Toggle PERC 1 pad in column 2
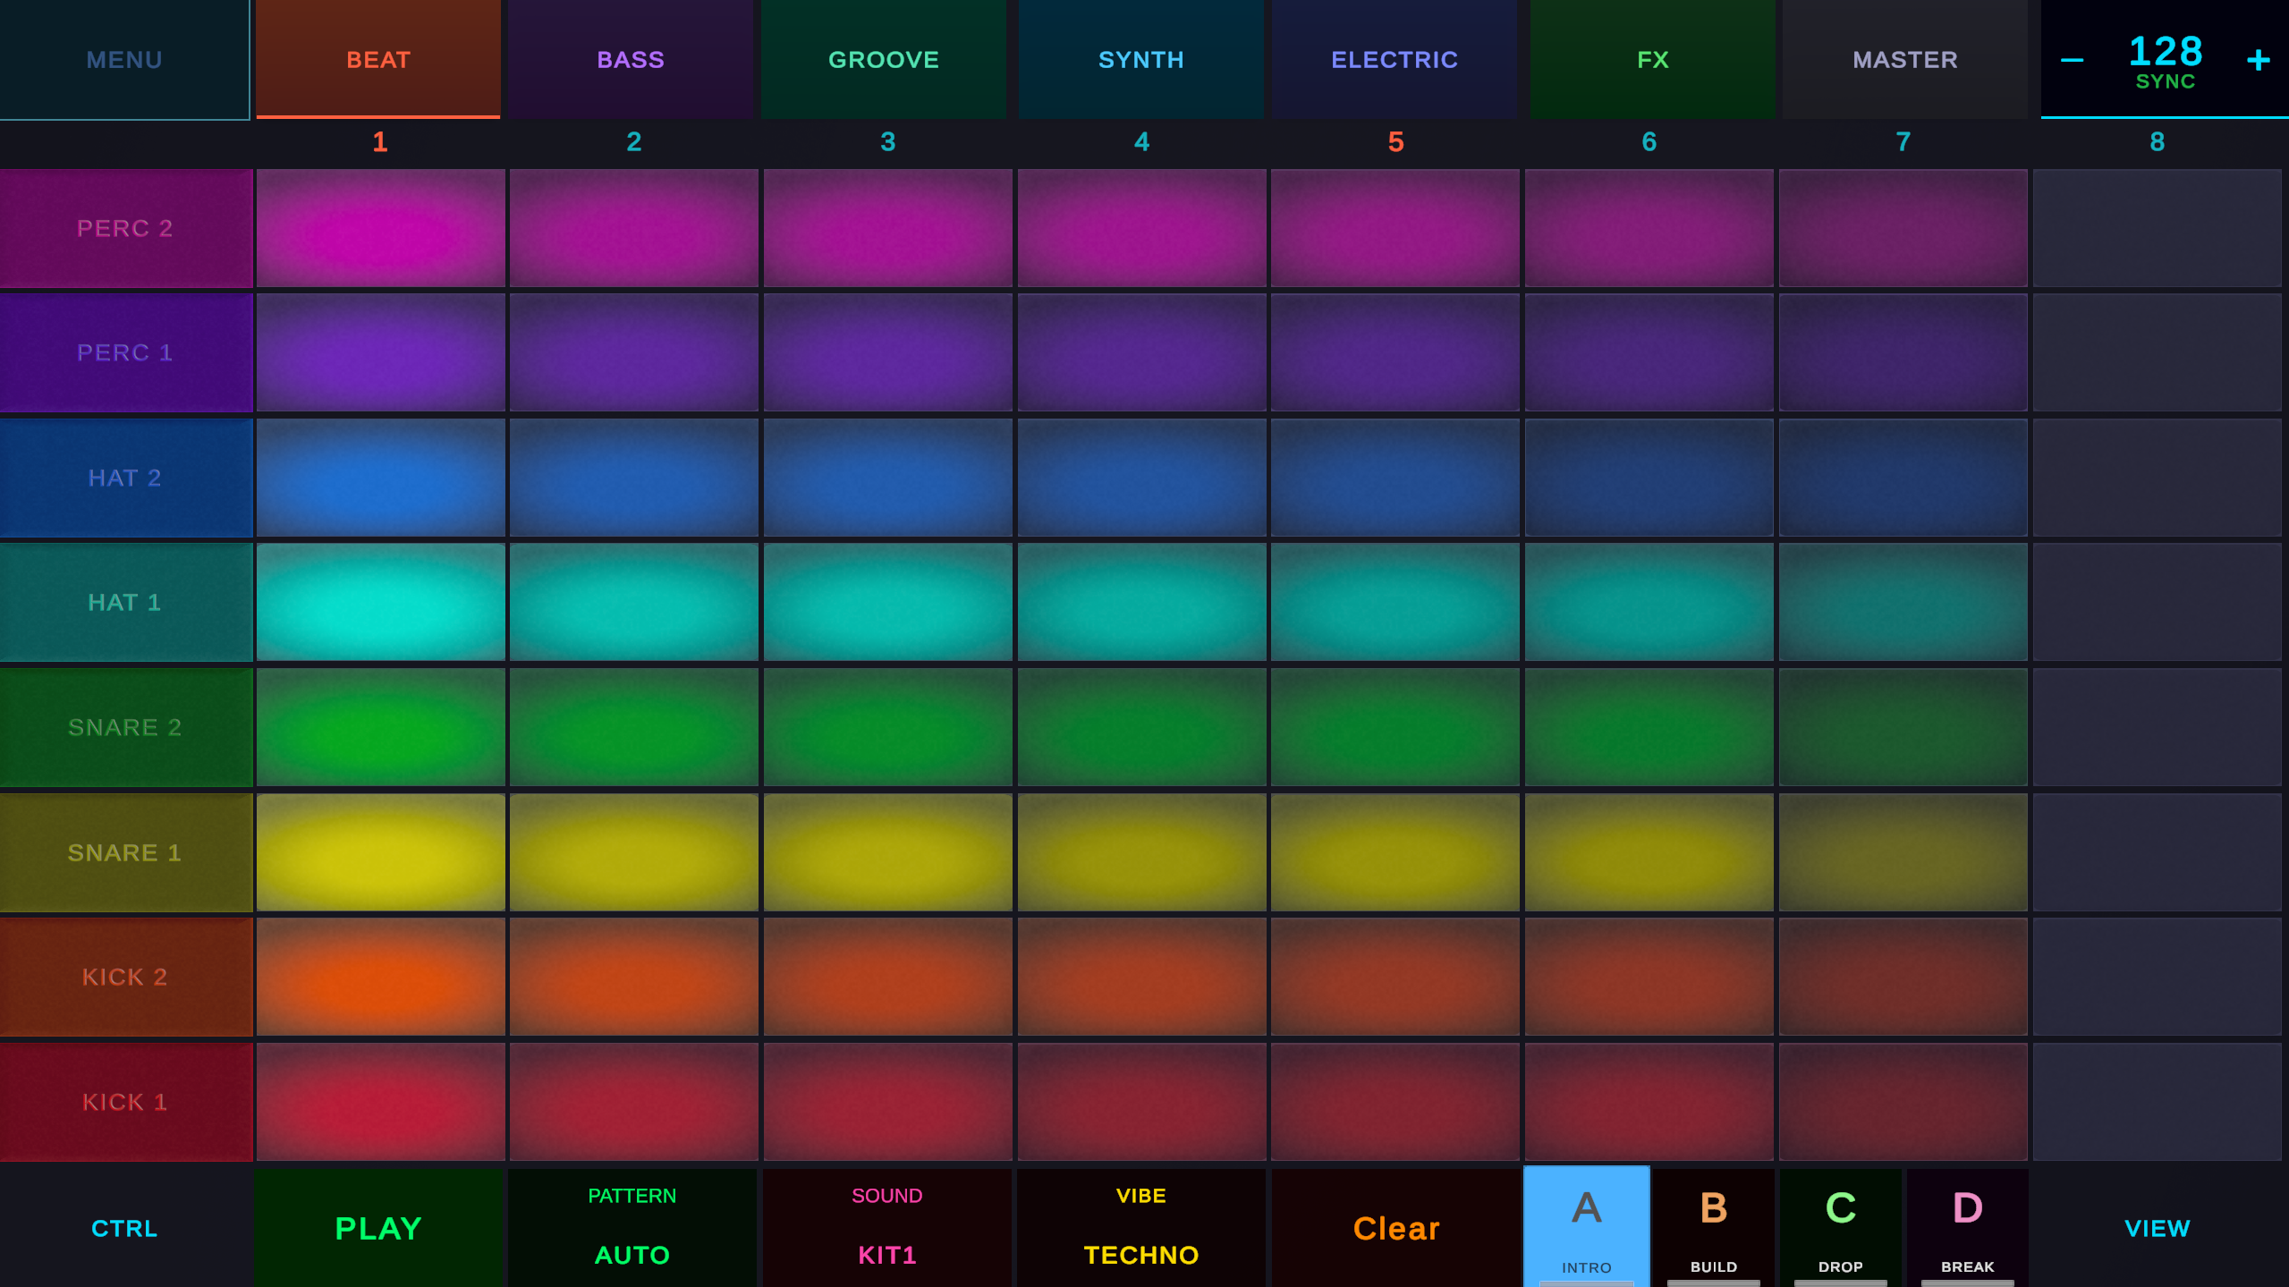Screen dimensions: 2289x1287 [x=634, y=352]
